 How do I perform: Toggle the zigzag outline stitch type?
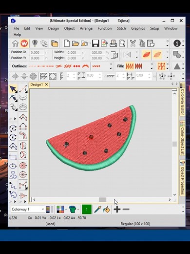[58, 66]
